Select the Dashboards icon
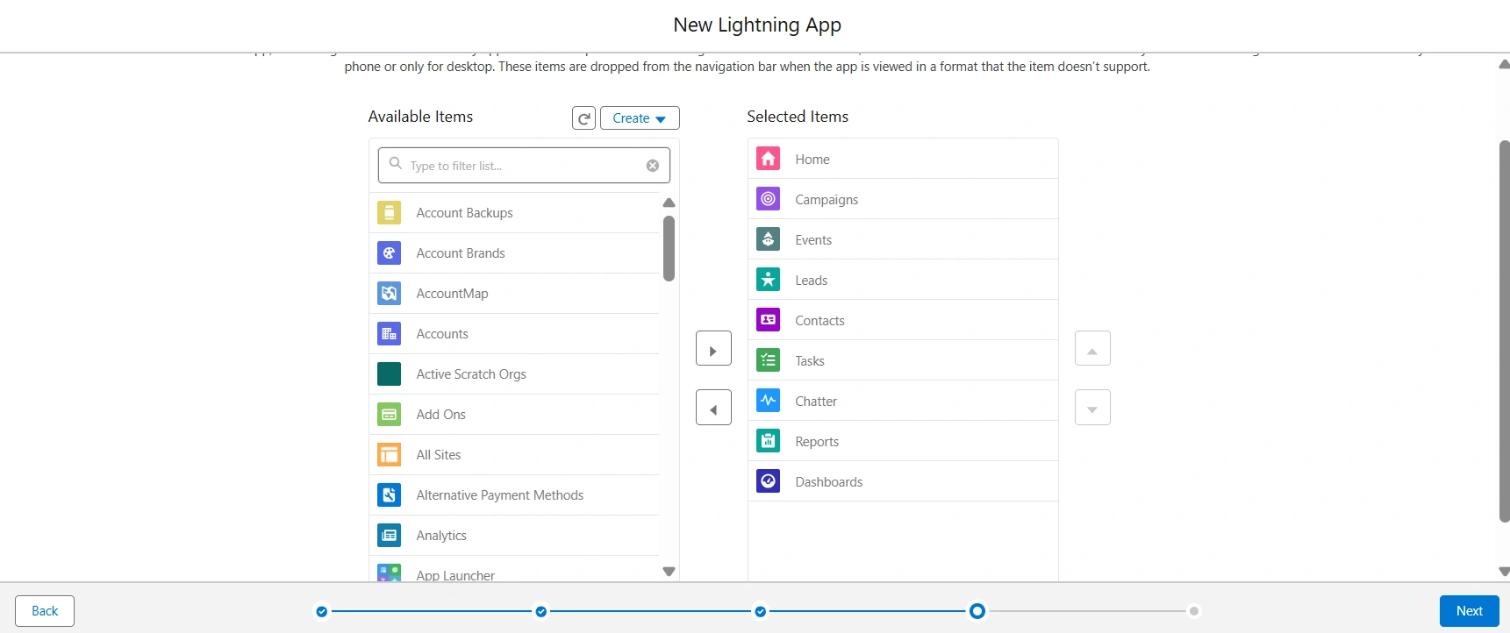 (768, 480)
